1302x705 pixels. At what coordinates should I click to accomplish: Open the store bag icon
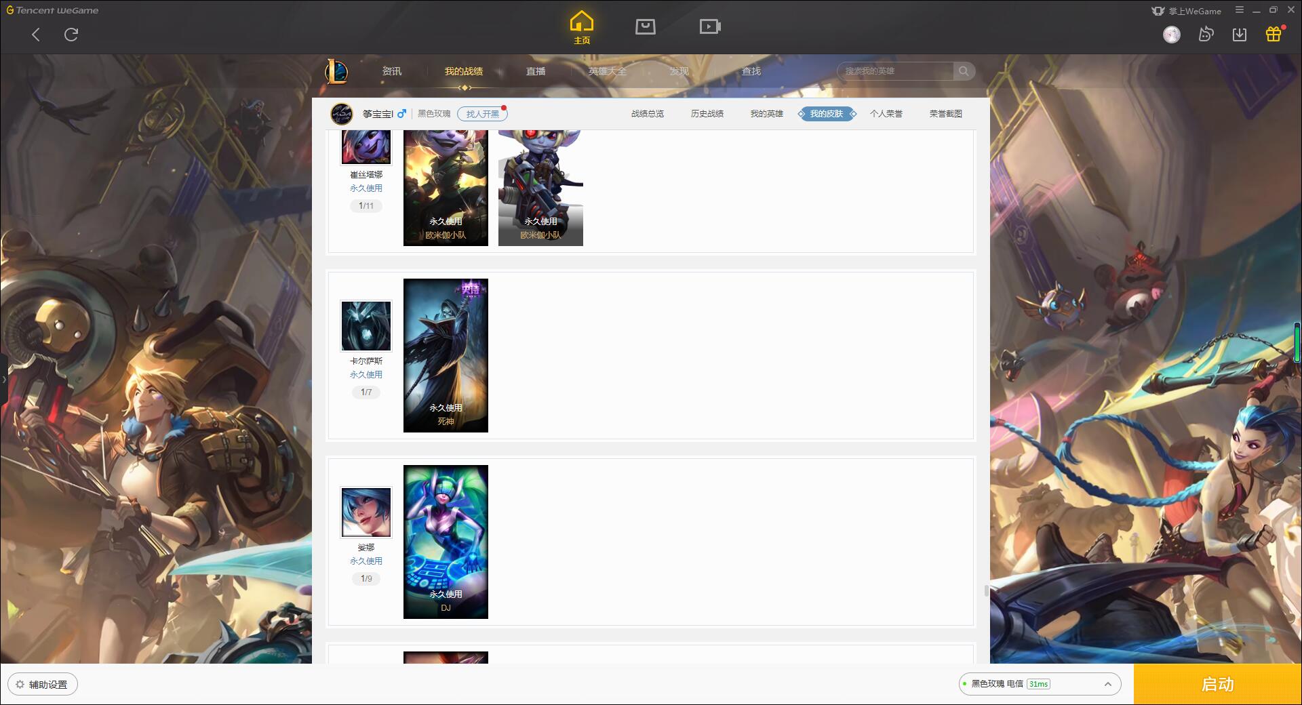click(646, 26)
